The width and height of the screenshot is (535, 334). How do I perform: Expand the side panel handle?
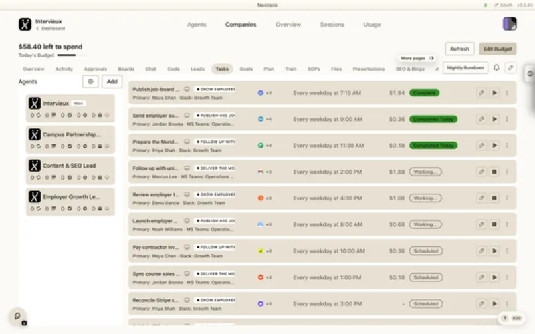(530, 73)
